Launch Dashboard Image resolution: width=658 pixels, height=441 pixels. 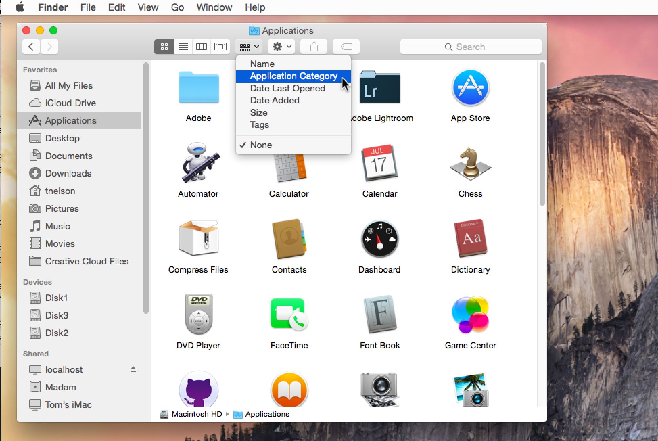[380, 242]
